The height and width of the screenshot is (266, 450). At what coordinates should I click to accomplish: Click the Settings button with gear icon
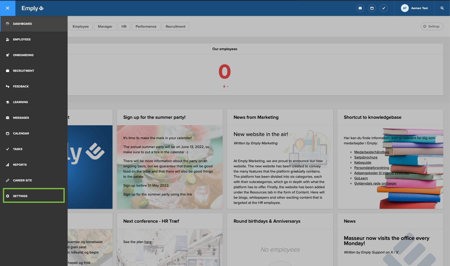(432, 26)
